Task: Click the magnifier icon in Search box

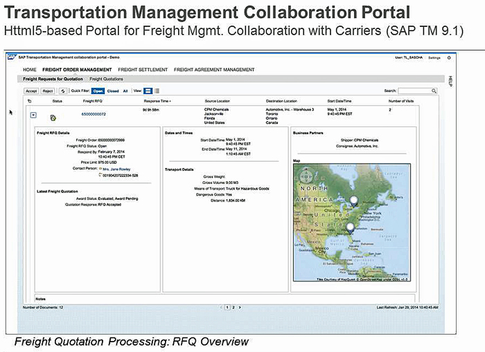Action: point(434,91)
